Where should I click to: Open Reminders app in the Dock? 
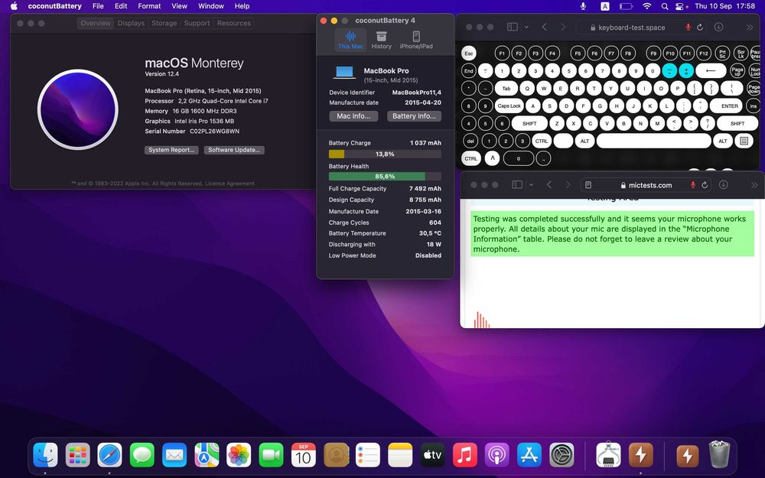point(368,455)
